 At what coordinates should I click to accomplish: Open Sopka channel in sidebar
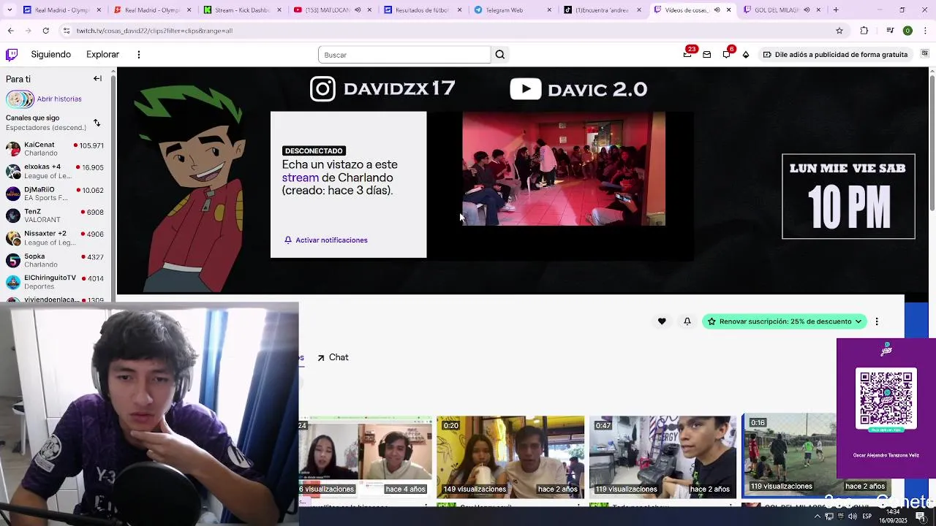[55, 260]
